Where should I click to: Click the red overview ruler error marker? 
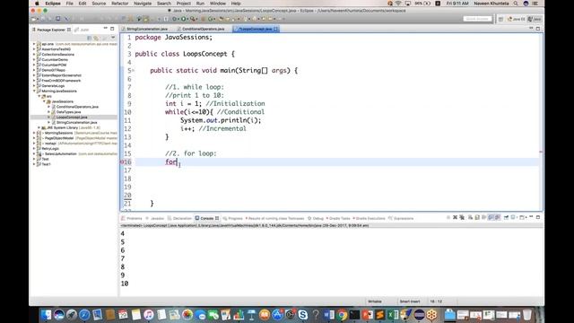tap(541, 152)
